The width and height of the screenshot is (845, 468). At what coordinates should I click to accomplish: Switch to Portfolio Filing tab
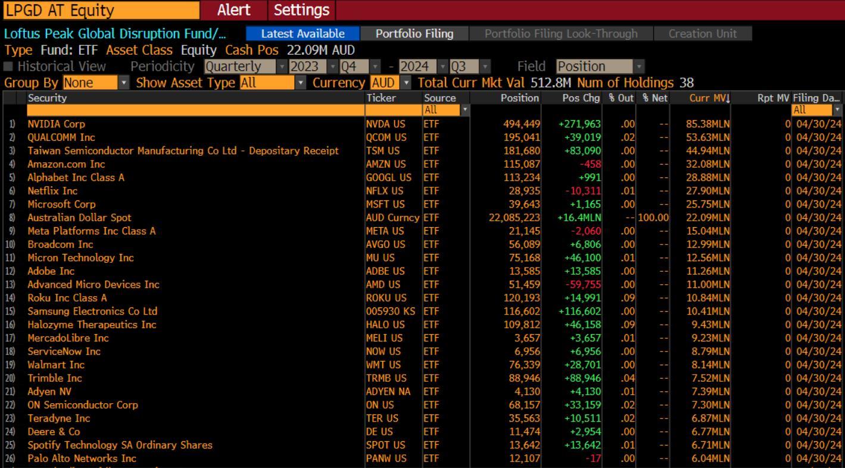(x=414, y=34)
